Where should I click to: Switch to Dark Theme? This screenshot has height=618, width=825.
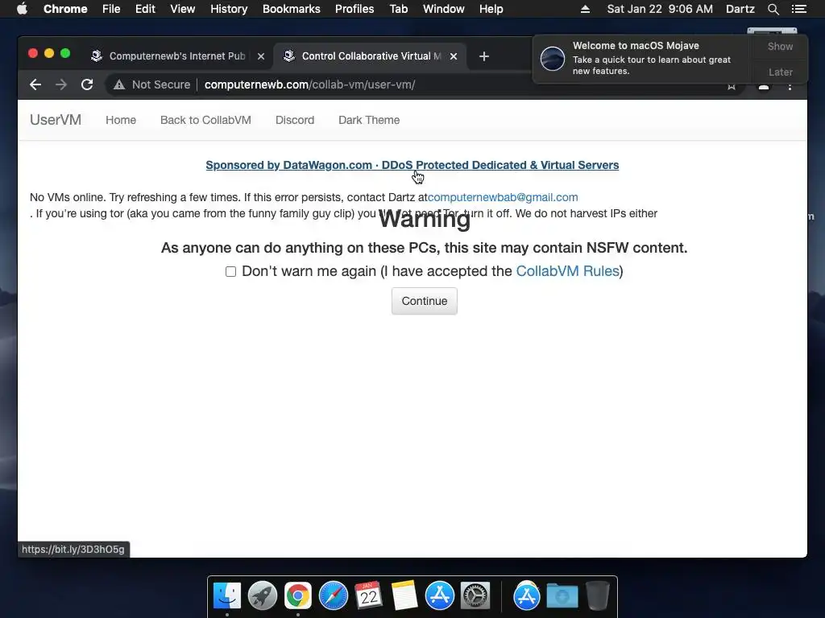(x=369, y=120)
